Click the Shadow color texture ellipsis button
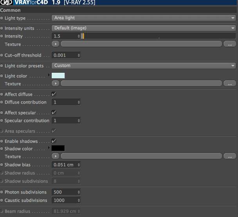 coord(230,156)
